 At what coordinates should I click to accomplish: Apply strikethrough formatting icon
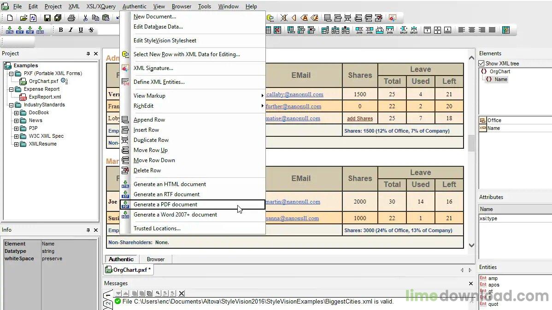pyautogui.click(x=91, y=29)
